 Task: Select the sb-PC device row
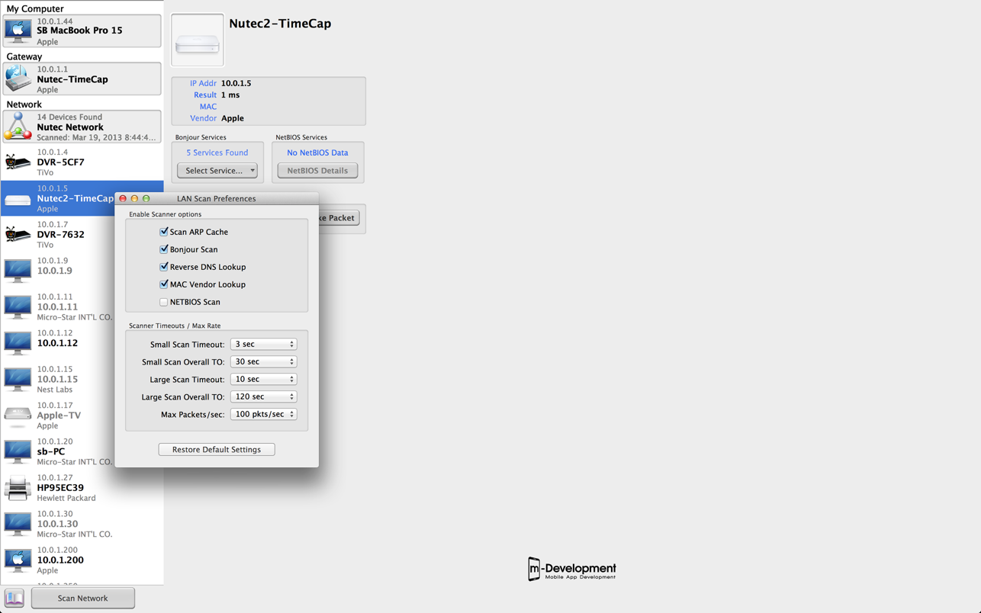57,451
